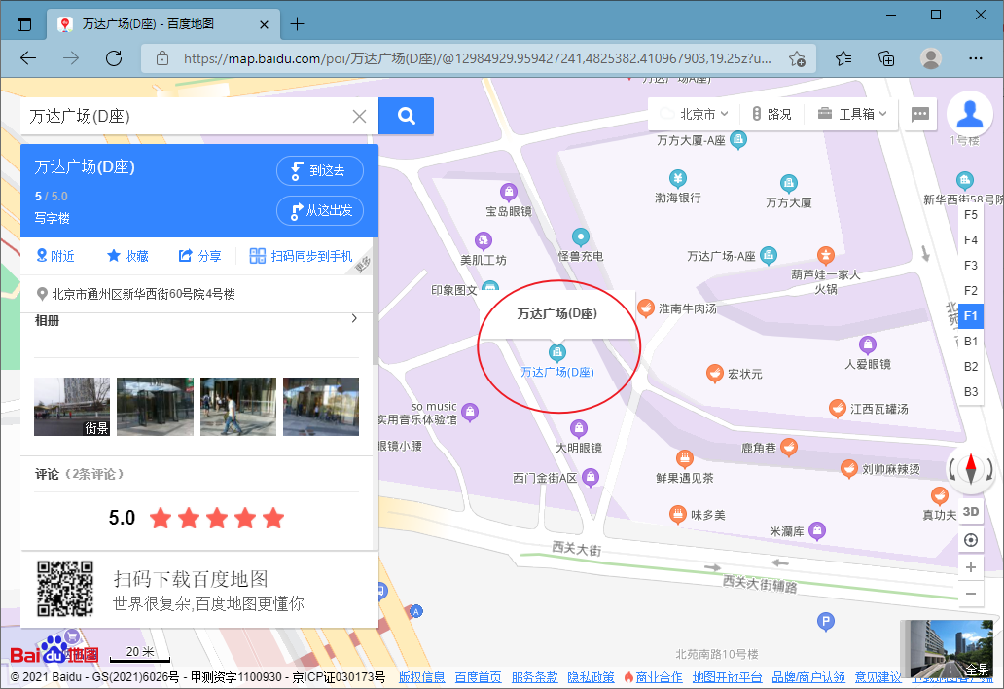This screenshot has height=689, width=1004.
Task: Click the 大明眼镜 shop marker
Action: [578, 428]
